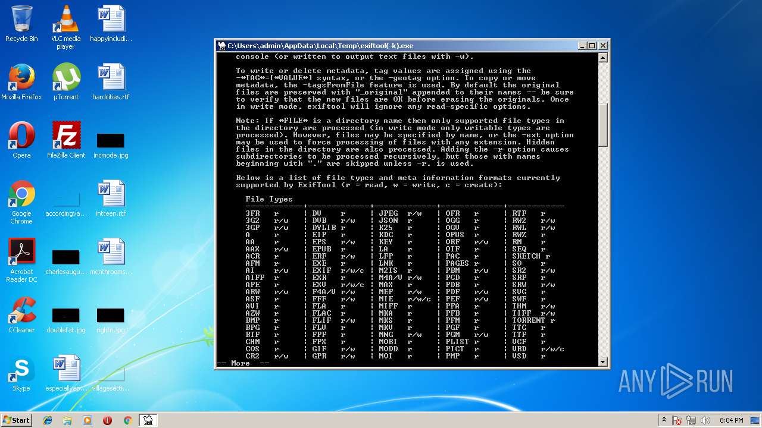Image resolution: width=762 pixels, height=428 pixels.
Task: Click the "-- More --" prompt text
Action: point(243,363)
